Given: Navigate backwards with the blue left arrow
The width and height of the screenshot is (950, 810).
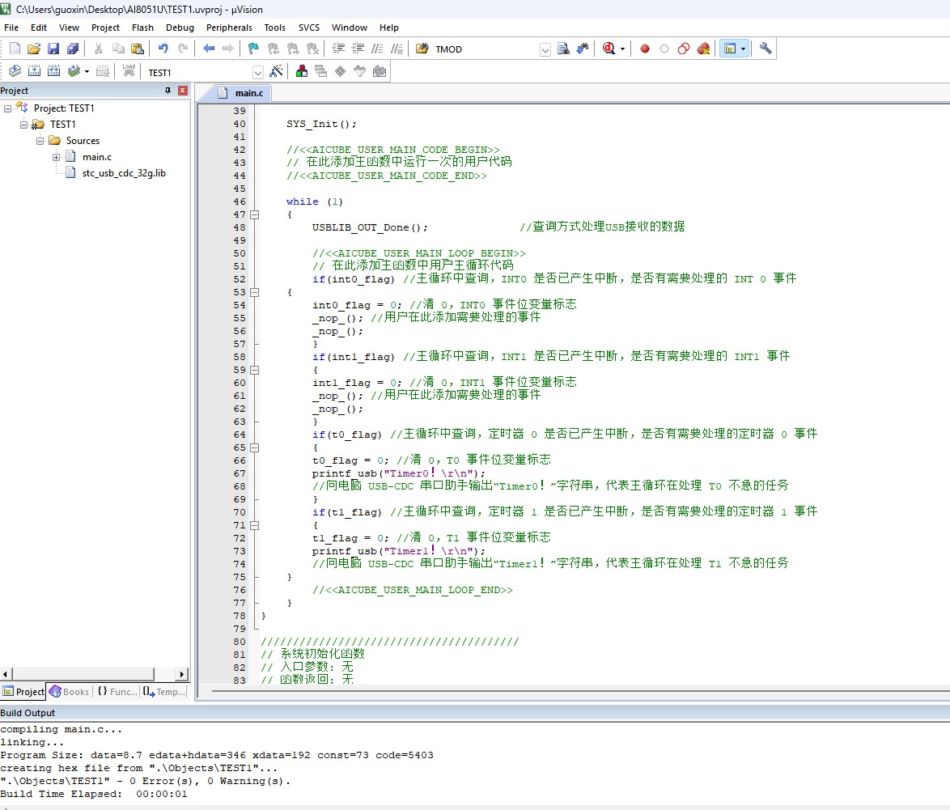Looking at the screenshot, I should pos(209,49).
